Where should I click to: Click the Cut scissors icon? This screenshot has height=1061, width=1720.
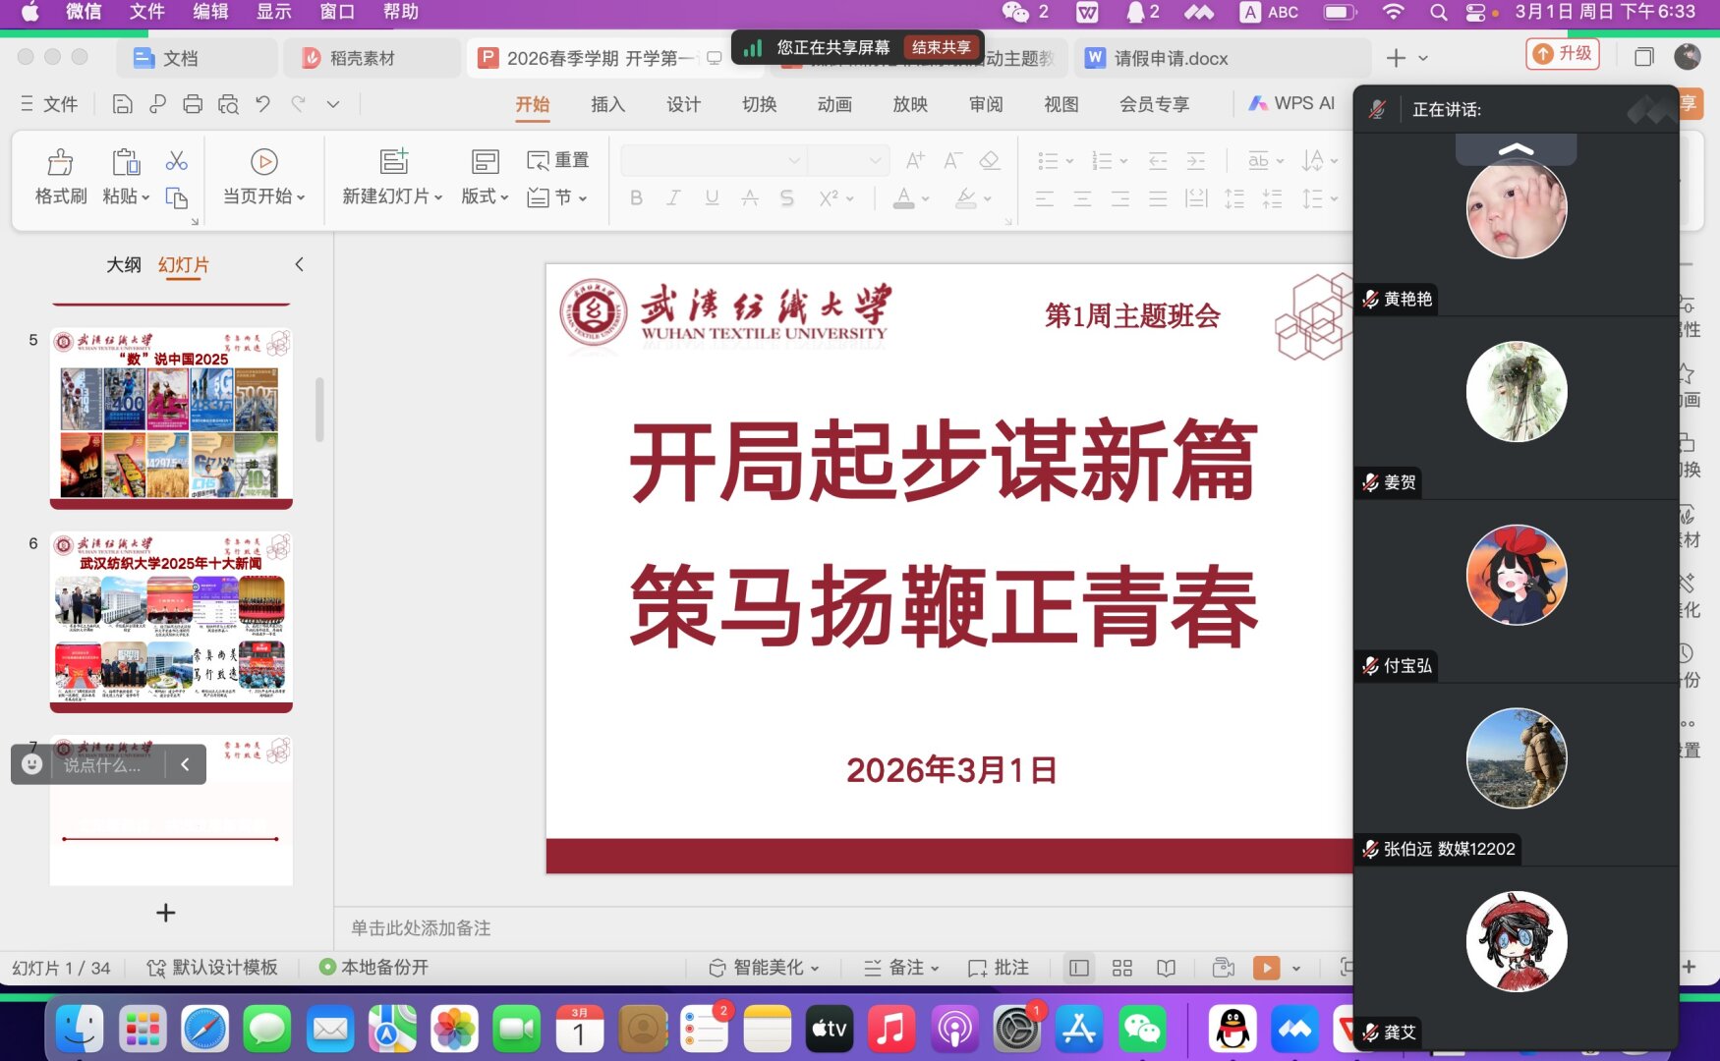tap(177, 160)
